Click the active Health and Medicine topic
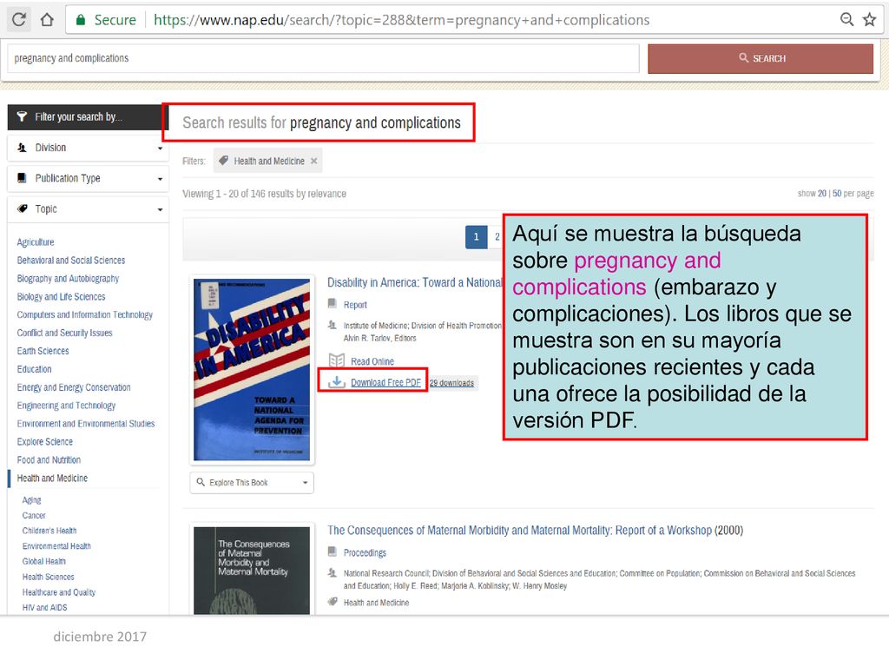The image size is (889, 667). 52,479
